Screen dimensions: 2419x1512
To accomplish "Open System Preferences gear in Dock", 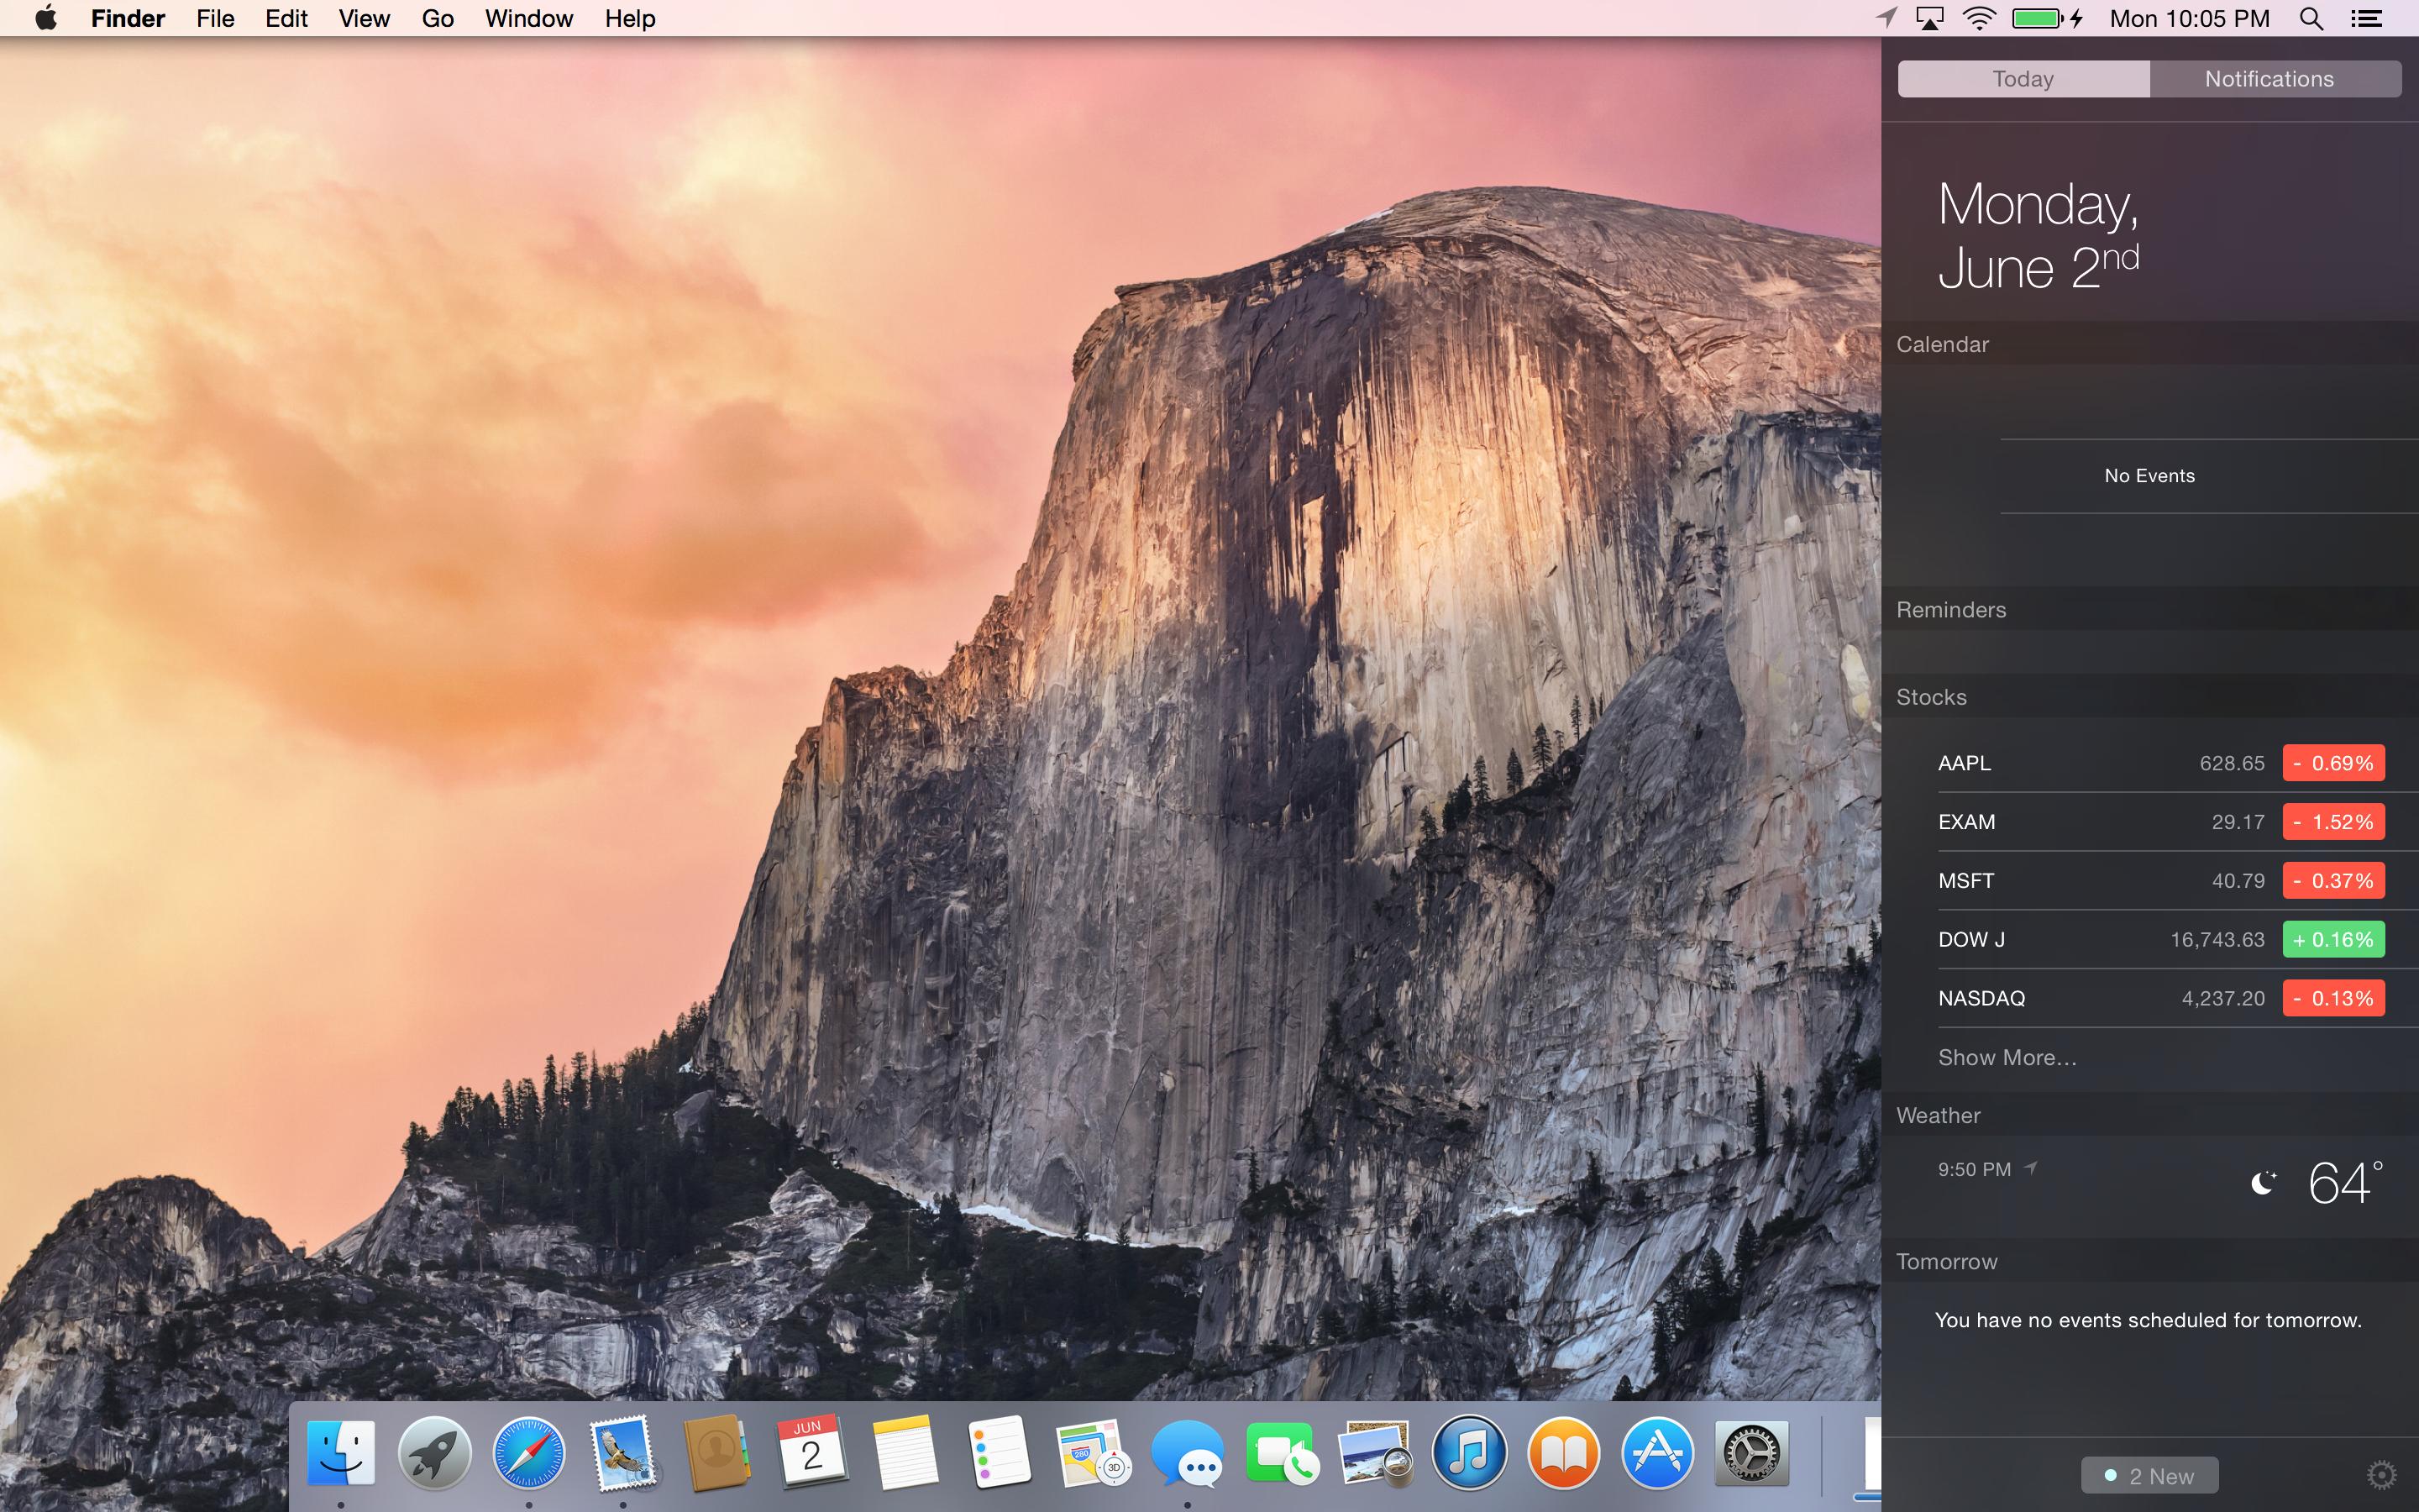I will point(1751,1454).
